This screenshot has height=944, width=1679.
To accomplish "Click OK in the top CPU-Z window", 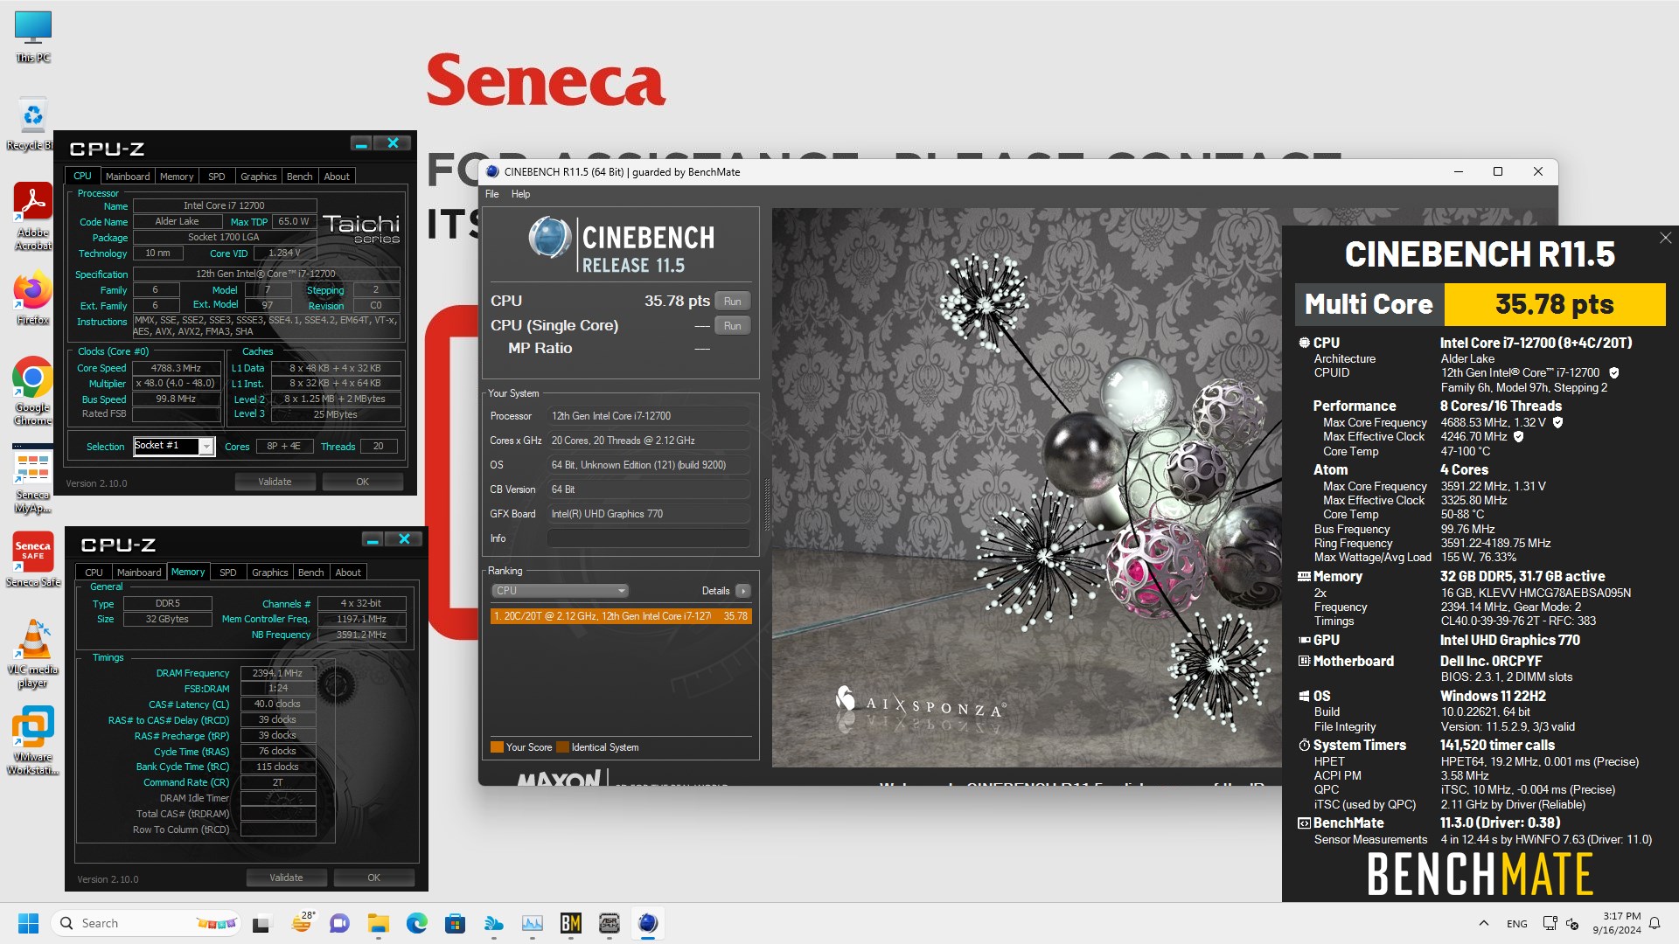I will tap(363, 482).
